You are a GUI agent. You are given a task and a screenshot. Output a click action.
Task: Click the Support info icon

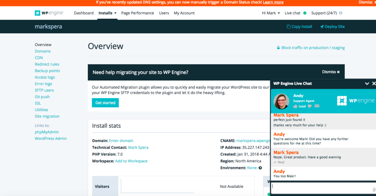pyautogui.click(x=340, y=13)
